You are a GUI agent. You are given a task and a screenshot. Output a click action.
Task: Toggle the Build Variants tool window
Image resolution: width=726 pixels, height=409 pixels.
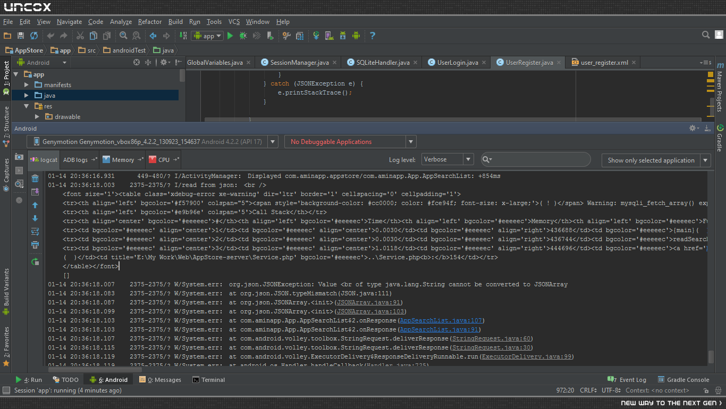[x=6, y=292]
